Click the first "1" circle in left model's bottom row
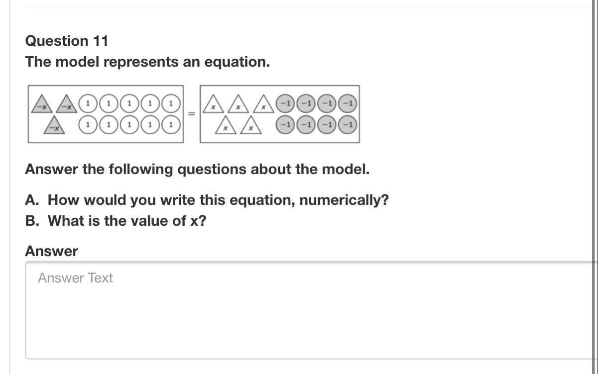598x374 pixels. point(88,124)
